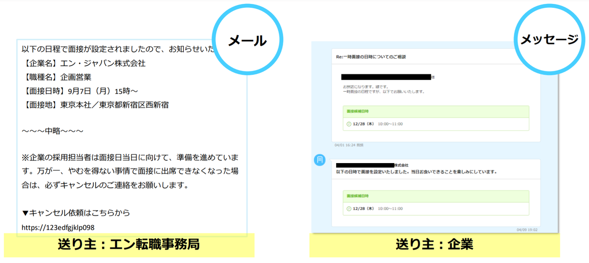Click the 【企業名】エン・ジャパン株式会社 line

(x=83, y=63)
